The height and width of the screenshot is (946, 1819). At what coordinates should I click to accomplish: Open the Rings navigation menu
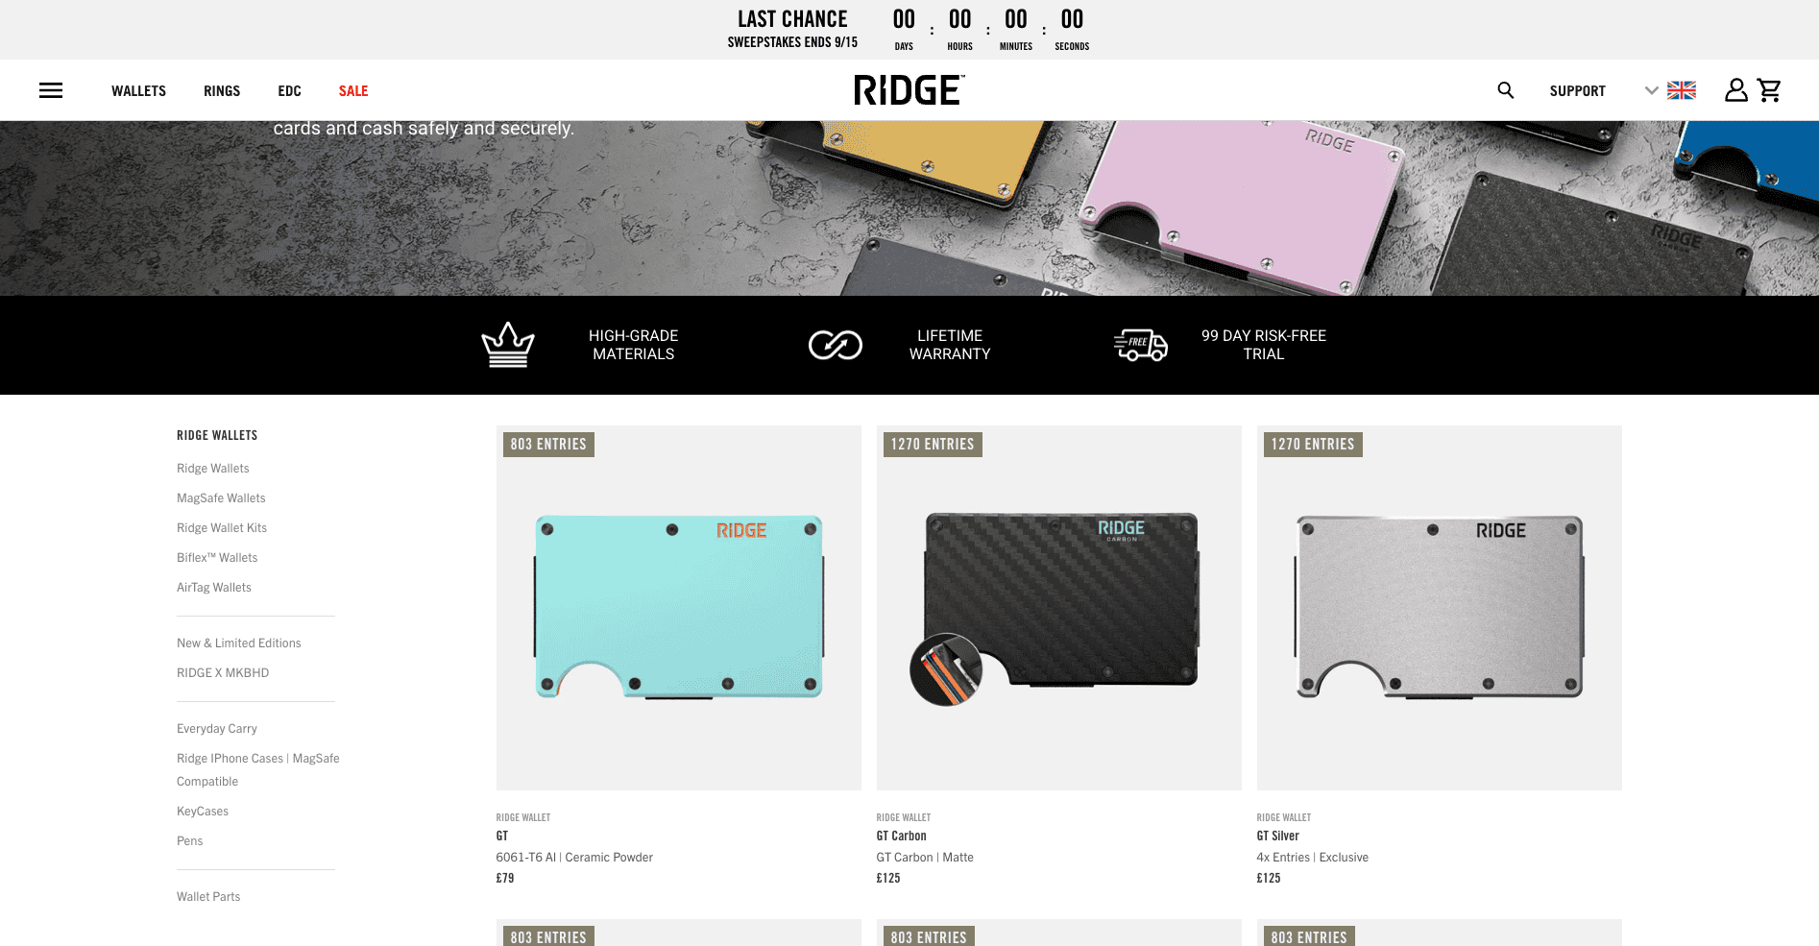pos(222,90)
